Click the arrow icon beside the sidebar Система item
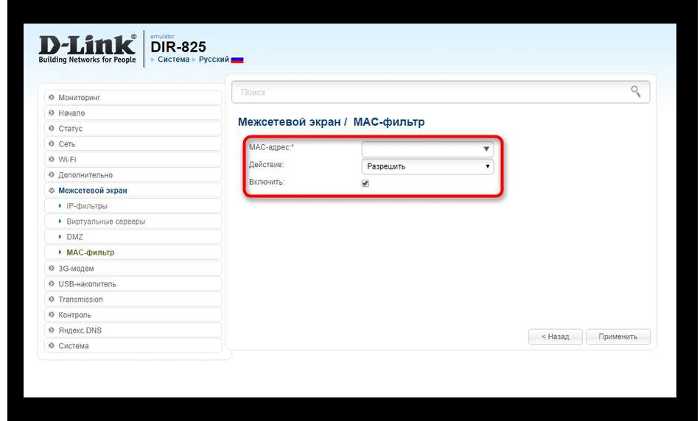 52,346
